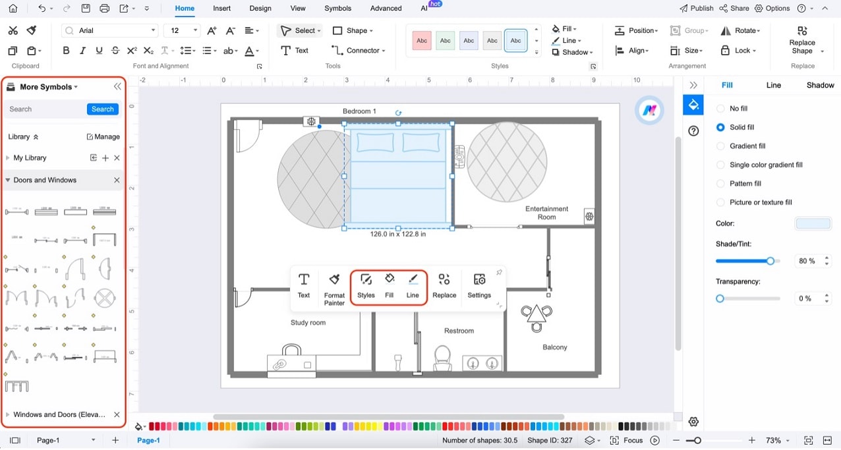The width and height of the screenshot is (841, 450).
Task: Open Styles in floating toolbar
Action: 366,287
